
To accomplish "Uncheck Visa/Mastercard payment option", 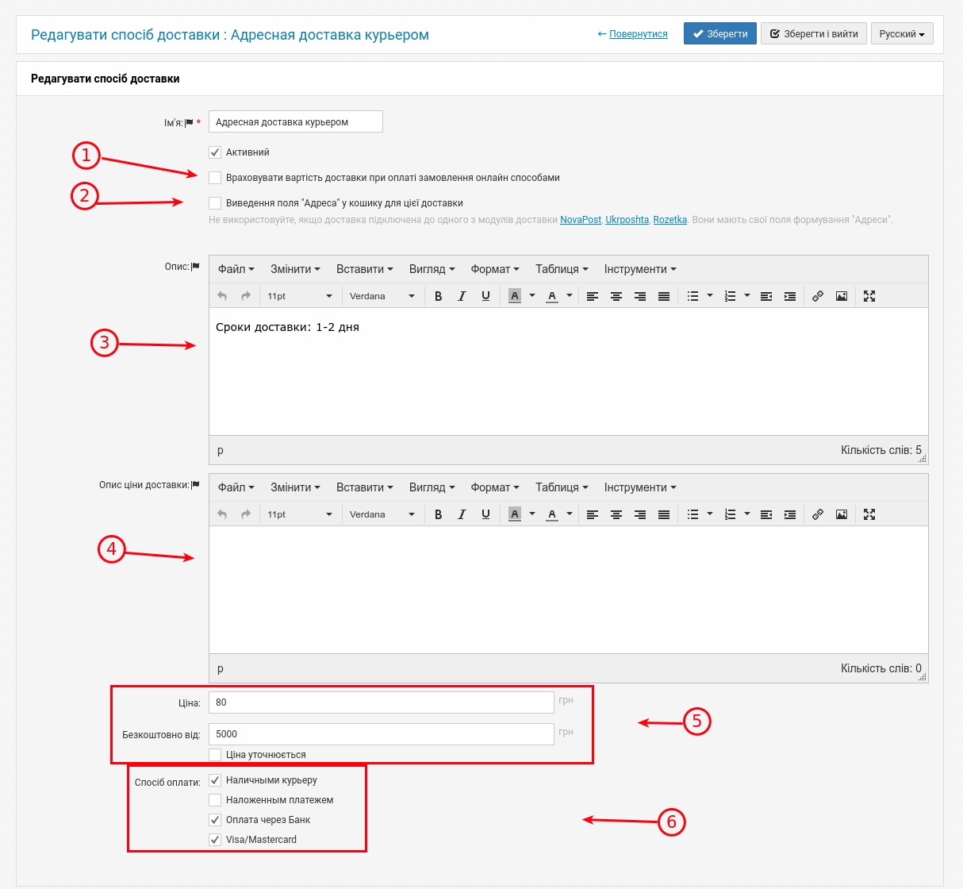I will pyautogui.click(x=215, y=840).
